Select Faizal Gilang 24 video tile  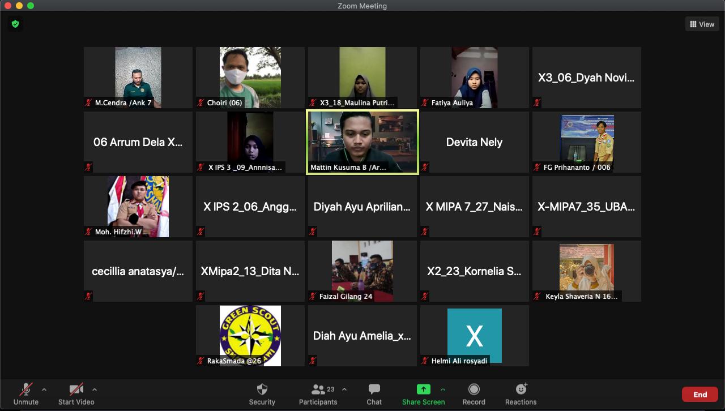coord(362,271)
